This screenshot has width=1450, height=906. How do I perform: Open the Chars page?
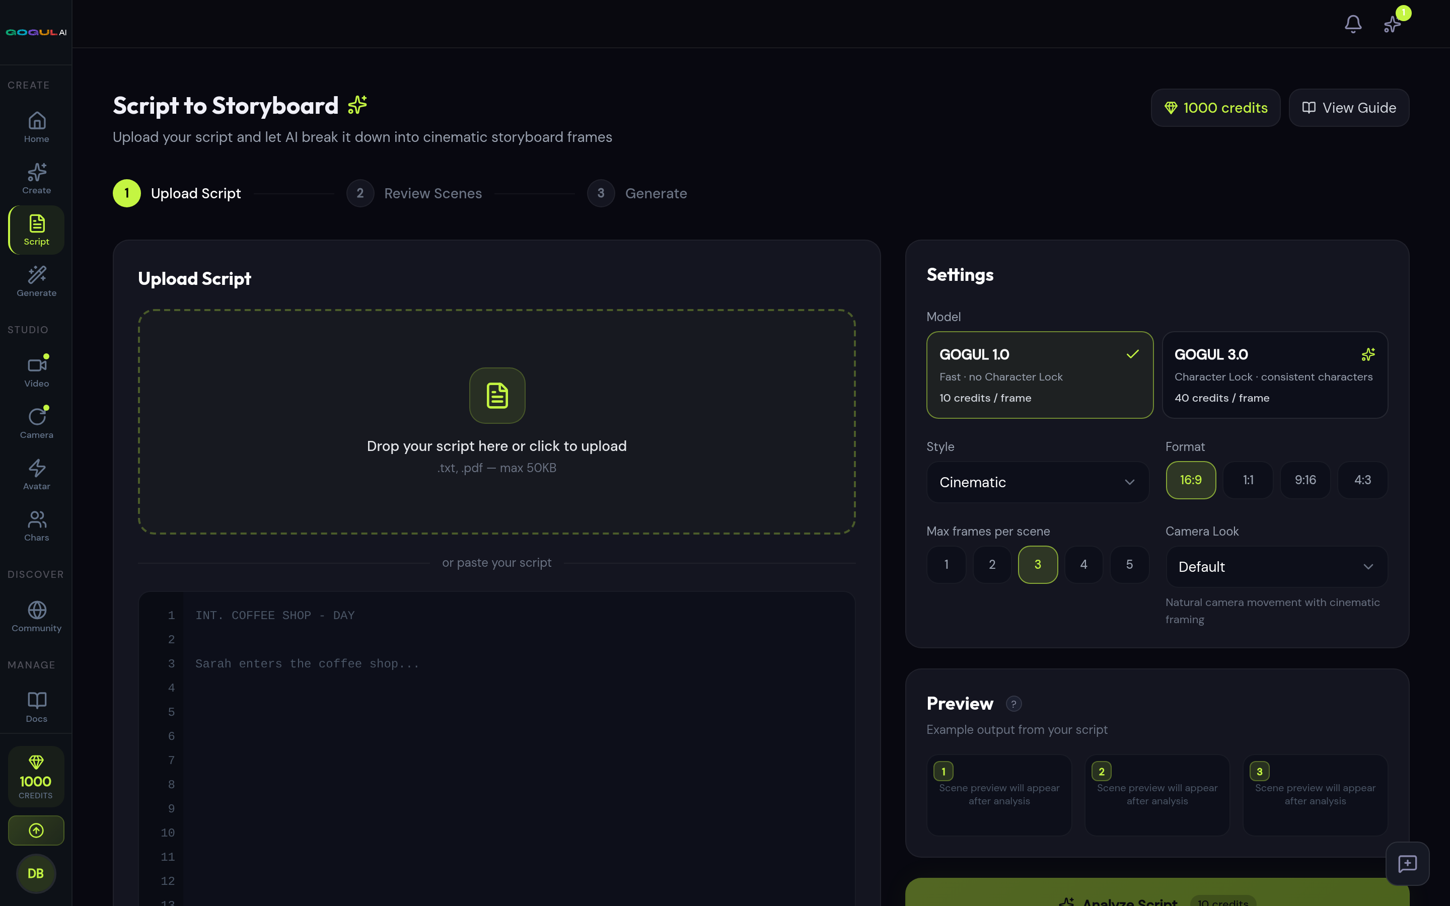pyautogui.click(x=37, y=526)
